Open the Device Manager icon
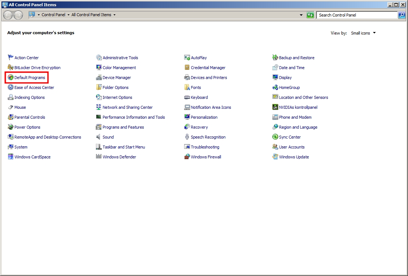Screen dimensions: 408x276 coord(99,77)
